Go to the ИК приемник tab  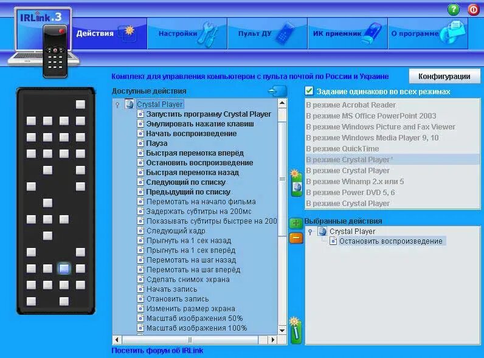348,33
